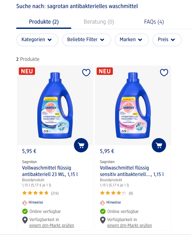Switch to the FAQs (4) tab

click(x=154, y=22)
